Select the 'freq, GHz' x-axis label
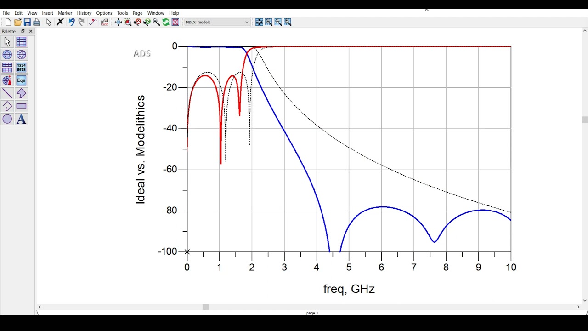The image size is (588, 331). point(349,289)
